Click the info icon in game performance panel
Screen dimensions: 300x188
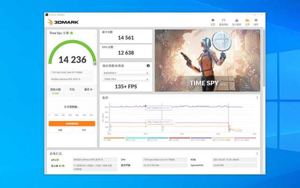point(148,66)
